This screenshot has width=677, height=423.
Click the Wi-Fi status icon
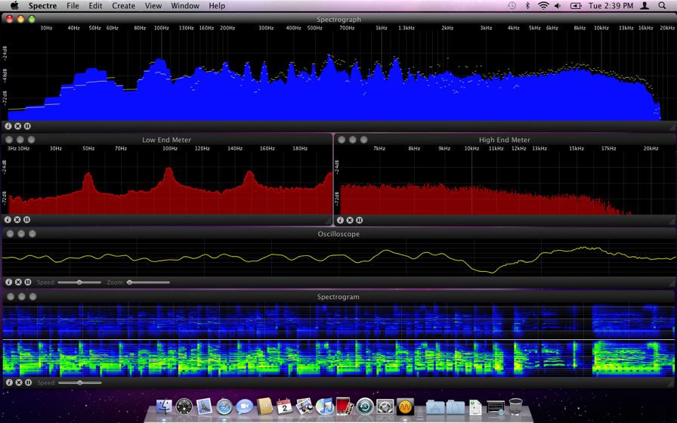pos(543,6)
